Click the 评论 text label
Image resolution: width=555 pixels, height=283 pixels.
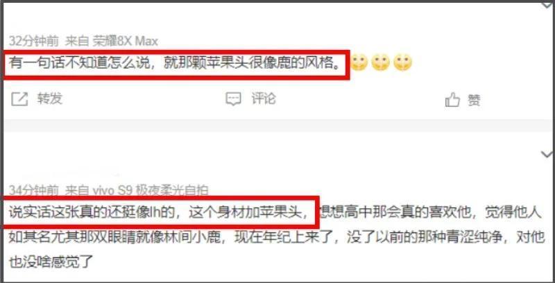tap(264, 98)
